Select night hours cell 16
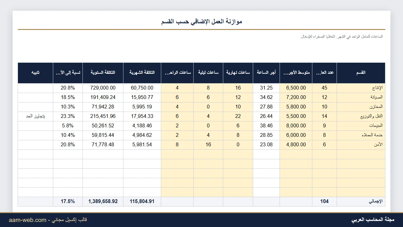This screenshot has width=403, height=227. click(x=208, y=145)
